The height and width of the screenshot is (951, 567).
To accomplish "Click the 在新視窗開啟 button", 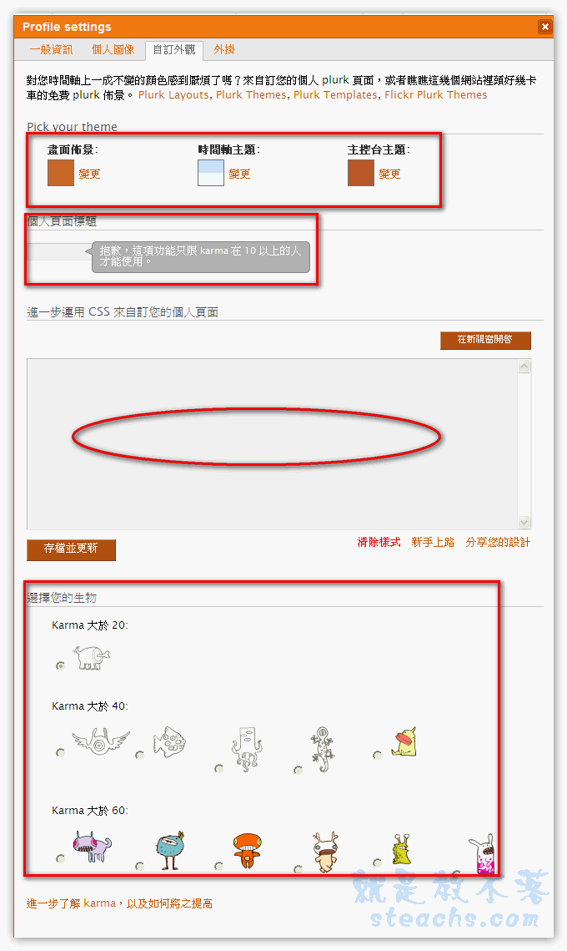I will (x=485, y=341).
